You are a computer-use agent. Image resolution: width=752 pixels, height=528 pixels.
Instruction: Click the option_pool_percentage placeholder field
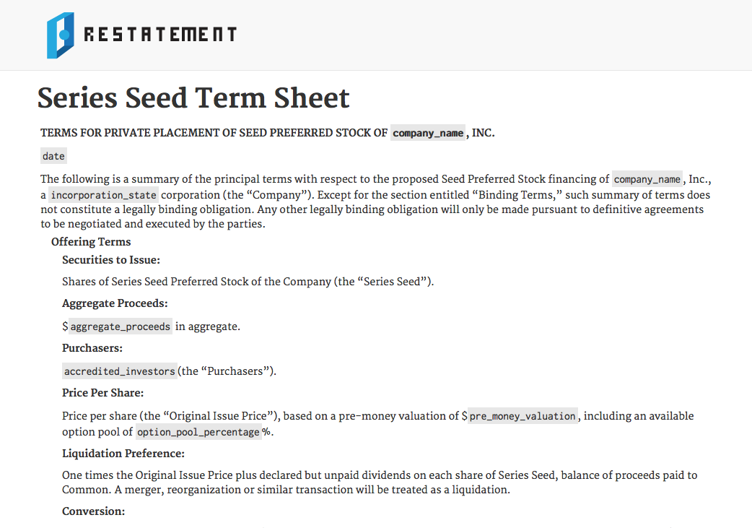coord(198,432)
